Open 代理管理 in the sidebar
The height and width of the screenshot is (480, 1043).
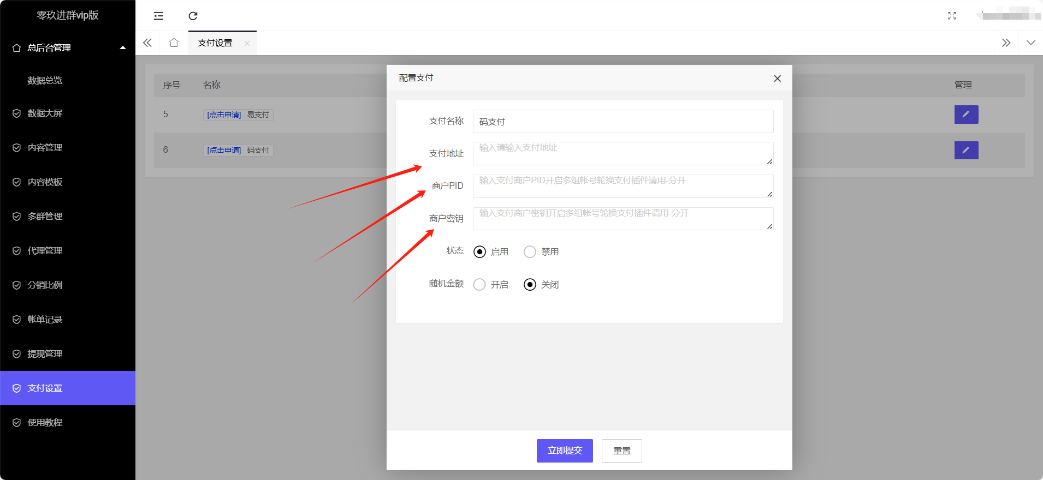pos(68,251)
